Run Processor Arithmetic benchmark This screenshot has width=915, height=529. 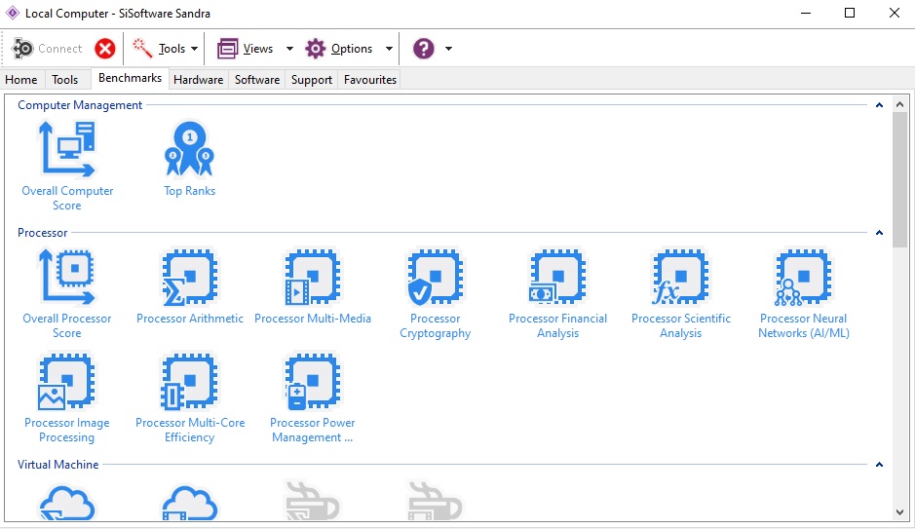tap(190, 286)
